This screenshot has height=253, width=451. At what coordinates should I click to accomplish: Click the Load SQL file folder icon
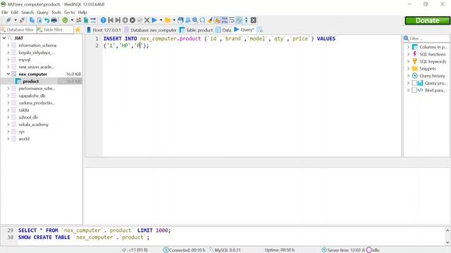click(168, 20)
